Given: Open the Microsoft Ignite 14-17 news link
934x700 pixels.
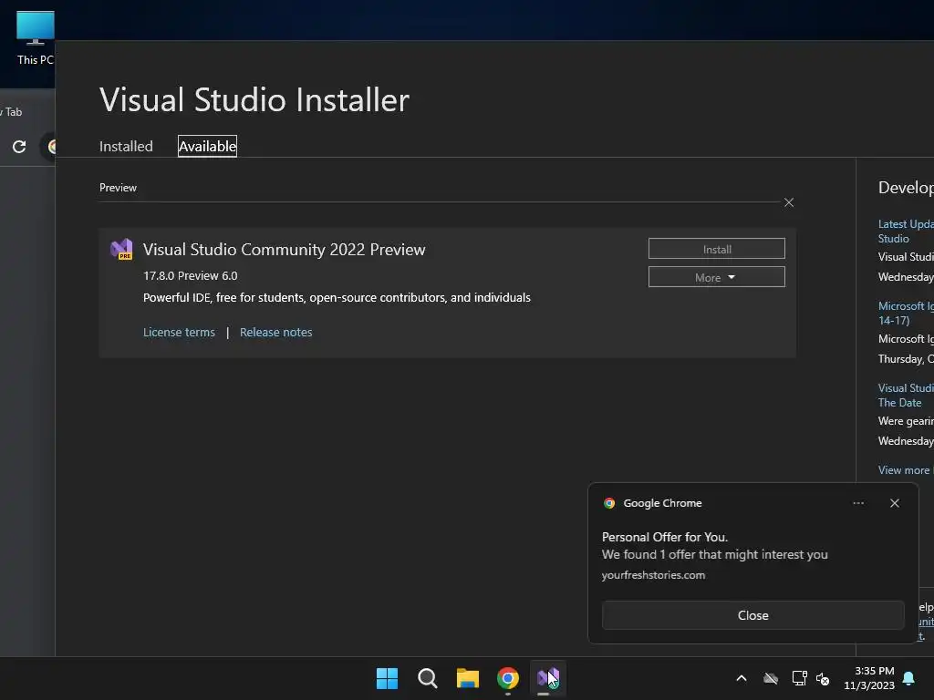Looking at the screenshot, I should (x=906, y=314).
